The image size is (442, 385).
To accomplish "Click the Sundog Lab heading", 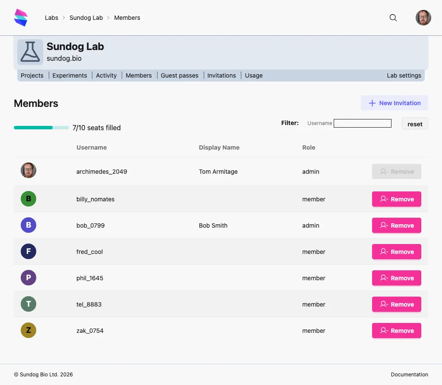I will [x=75, y=47].
